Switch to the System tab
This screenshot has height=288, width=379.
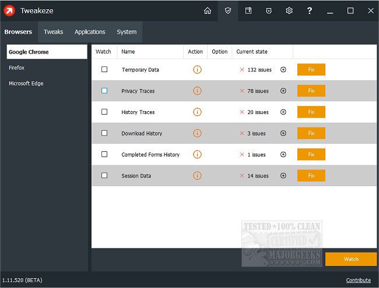127,32
